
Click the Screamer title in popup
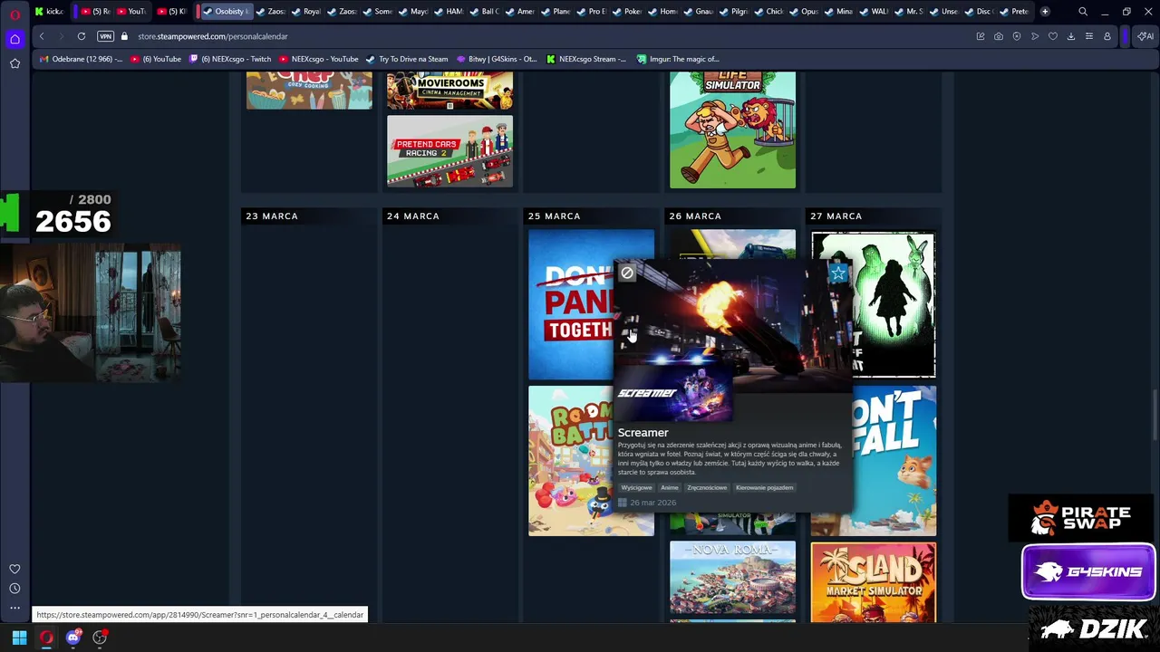click(x=643, y=433)
